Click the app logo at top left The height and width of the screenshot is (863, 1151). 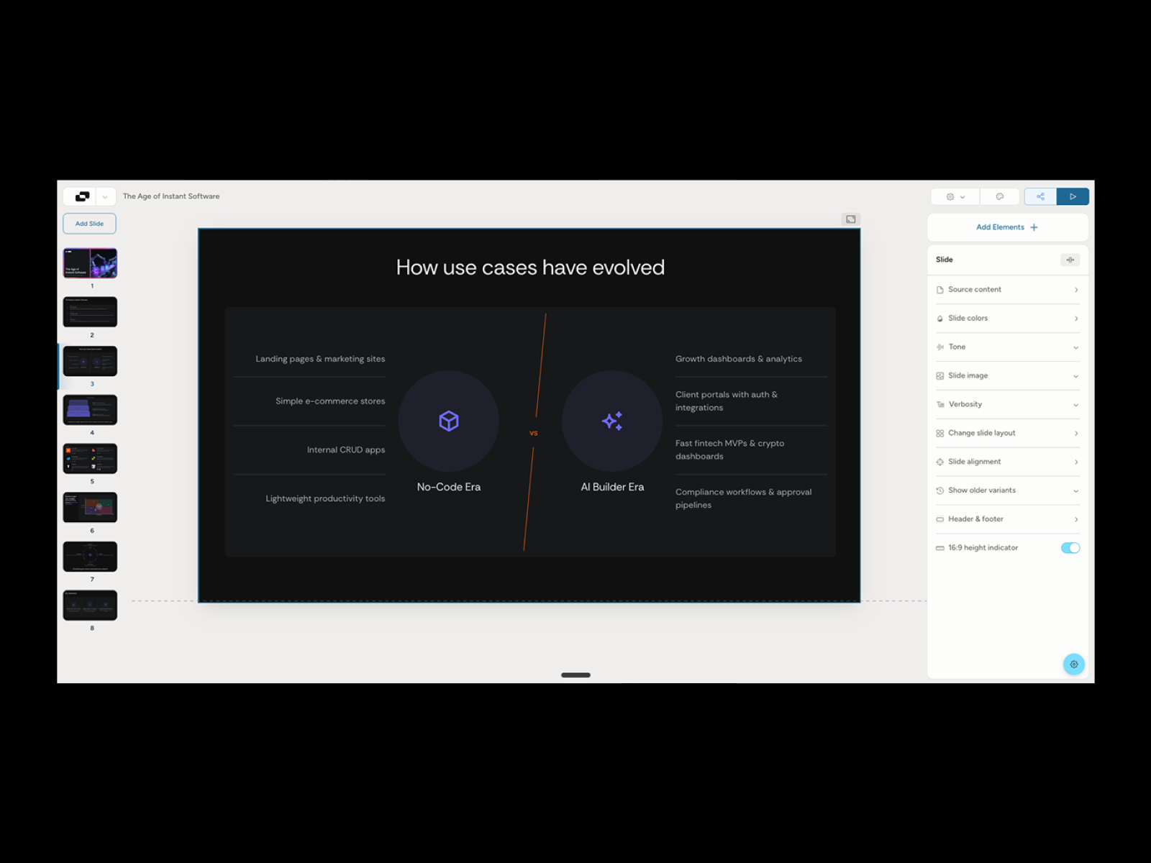pos(81,196)
